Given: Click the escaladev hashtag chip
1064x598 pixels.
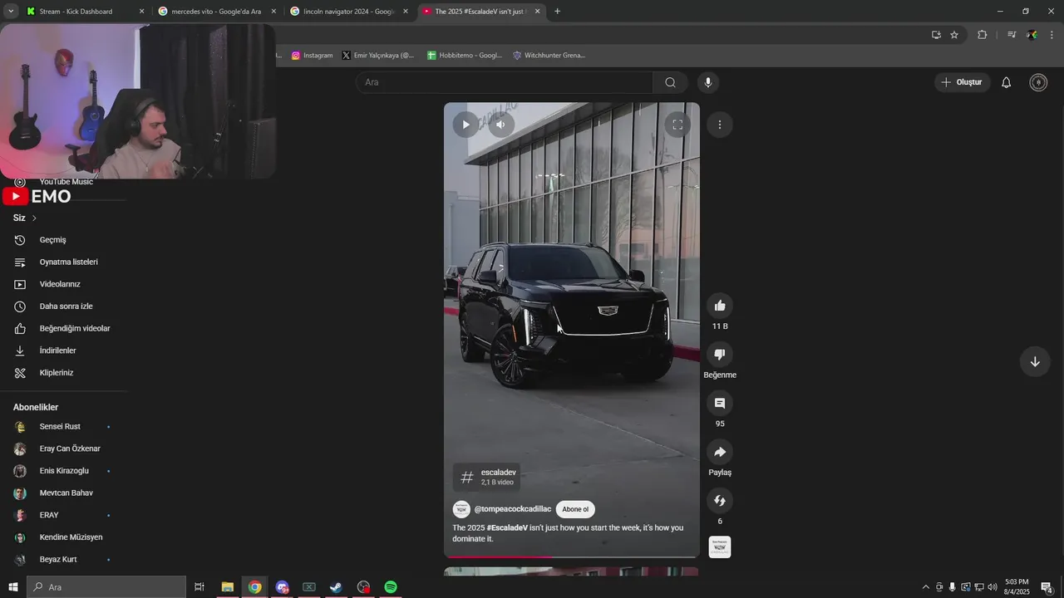Looking at the screenshot, I should [487, 477].
